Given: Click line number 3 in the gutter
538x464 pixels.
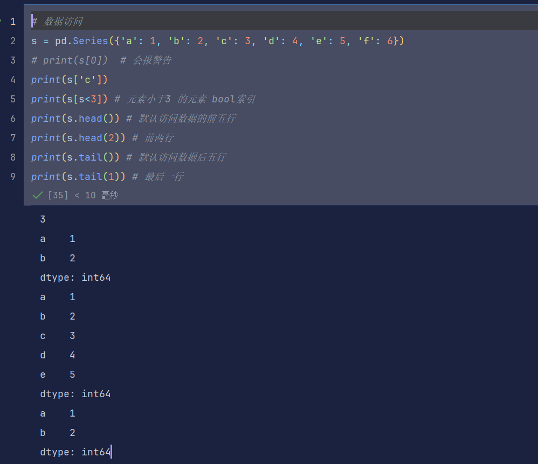Looking at the screenshot, I should pos(13,60).
